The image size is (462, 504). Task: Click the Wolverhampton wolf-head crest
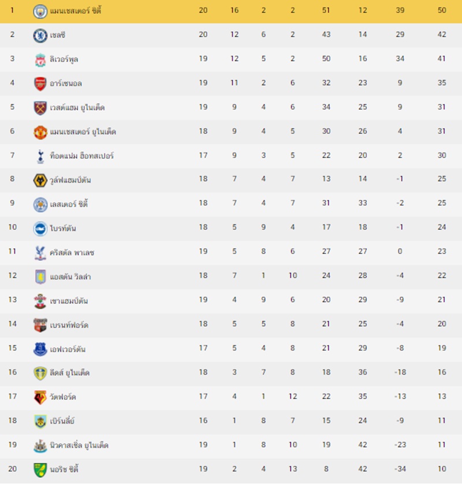[40, 180]
